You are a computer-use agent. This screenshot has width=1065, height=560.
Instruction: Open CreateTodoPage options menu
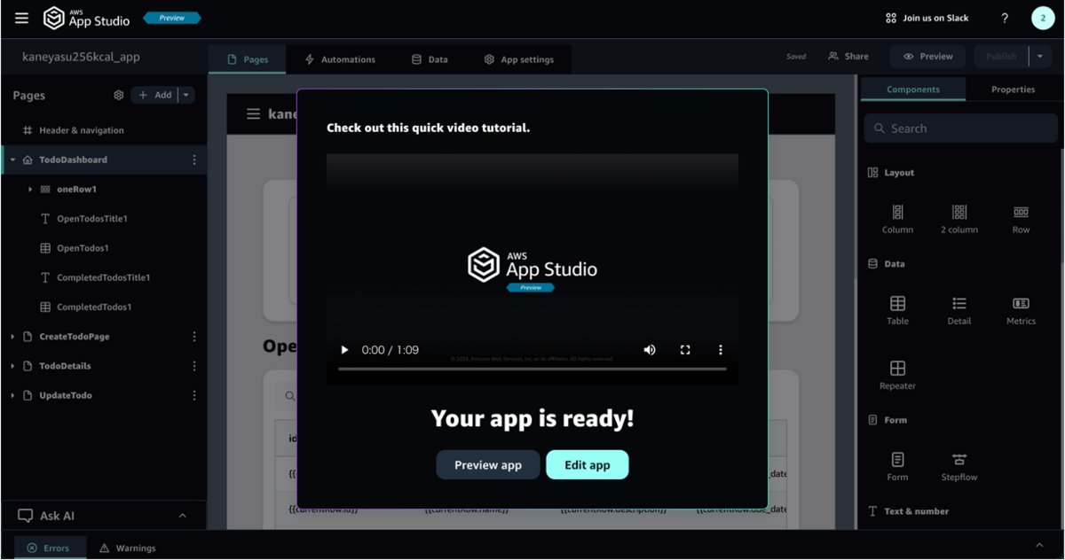point(194,337)
